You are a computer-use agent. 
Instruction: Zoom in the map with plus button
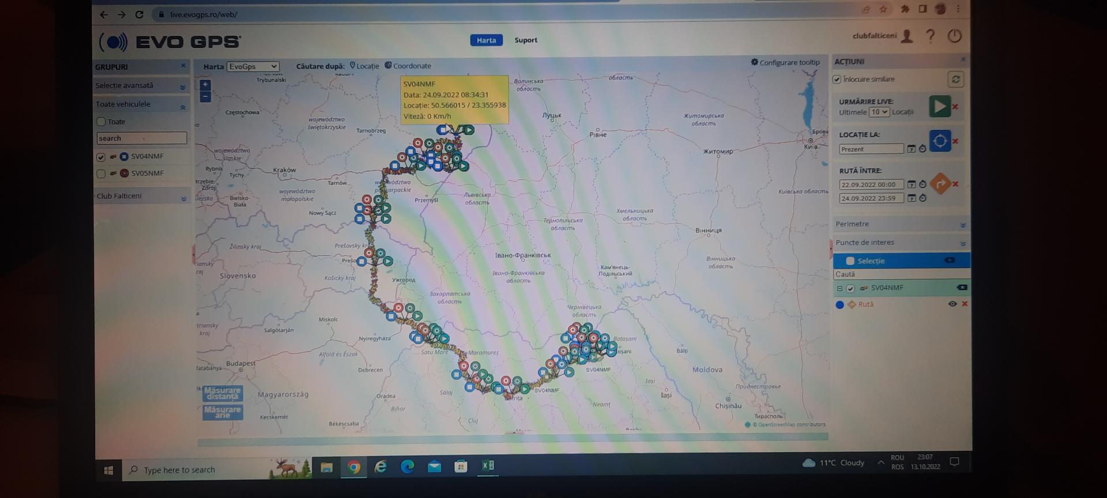205,85
